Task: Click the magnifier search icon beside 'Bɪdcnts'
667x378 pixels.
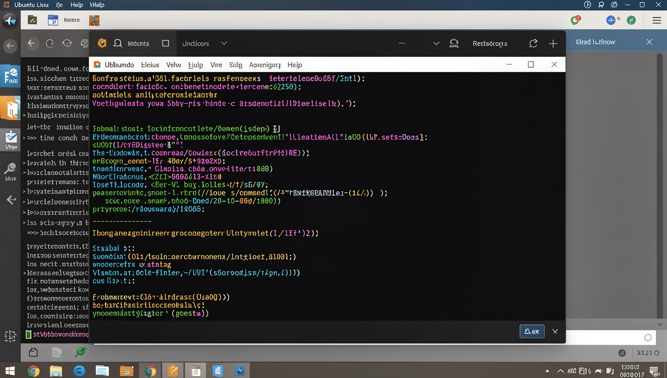Action: pos(118,43)
